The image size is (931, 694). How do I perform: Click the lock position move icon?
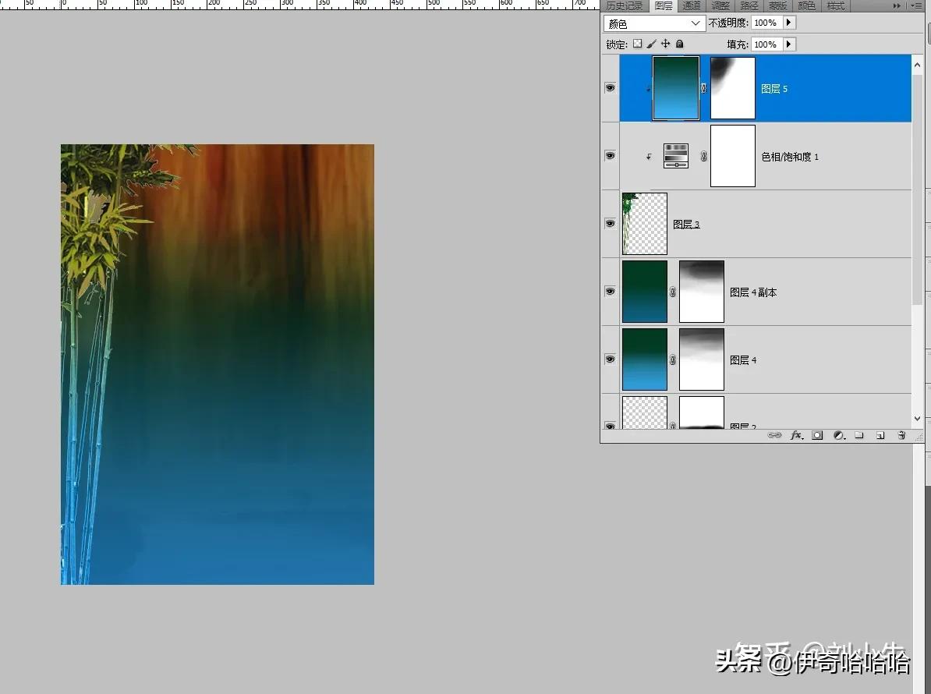[665, 44]
